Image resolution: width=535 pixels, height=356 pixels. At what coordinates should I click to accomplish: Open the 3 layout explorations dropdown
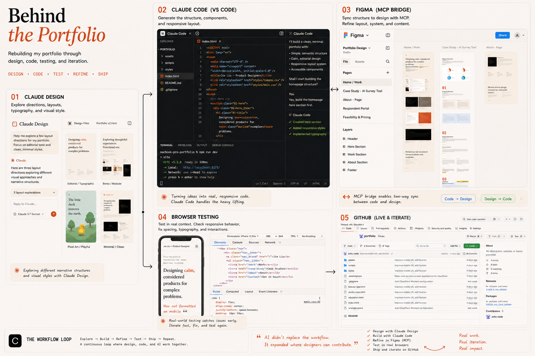click(34, 192)
